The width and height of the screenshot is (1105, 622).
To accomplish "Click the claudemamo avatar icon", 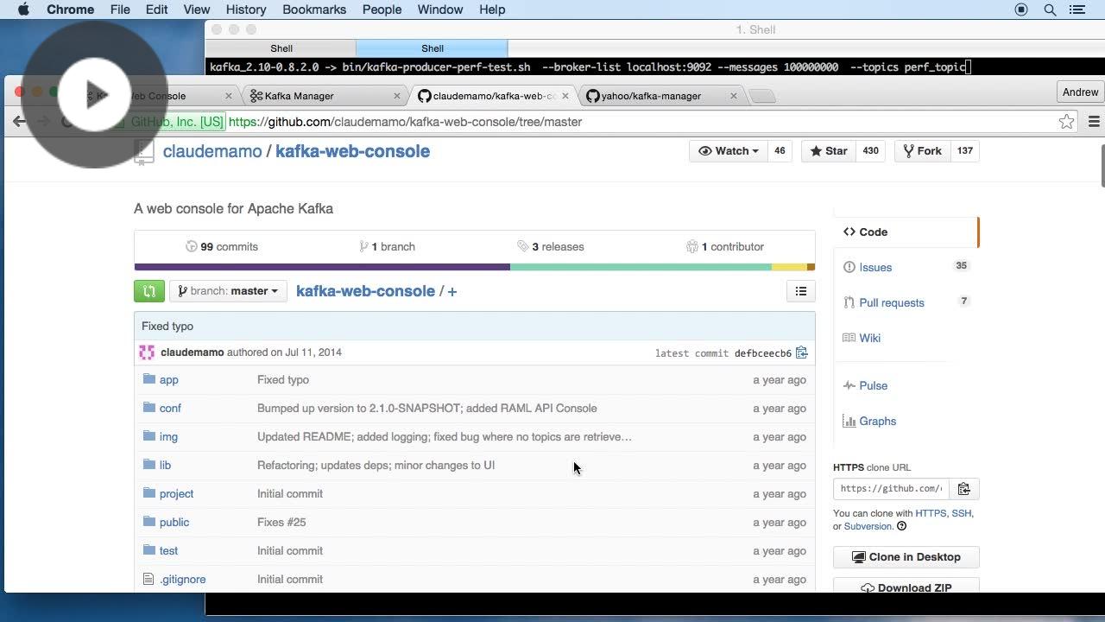I will (x=147, y=352).
